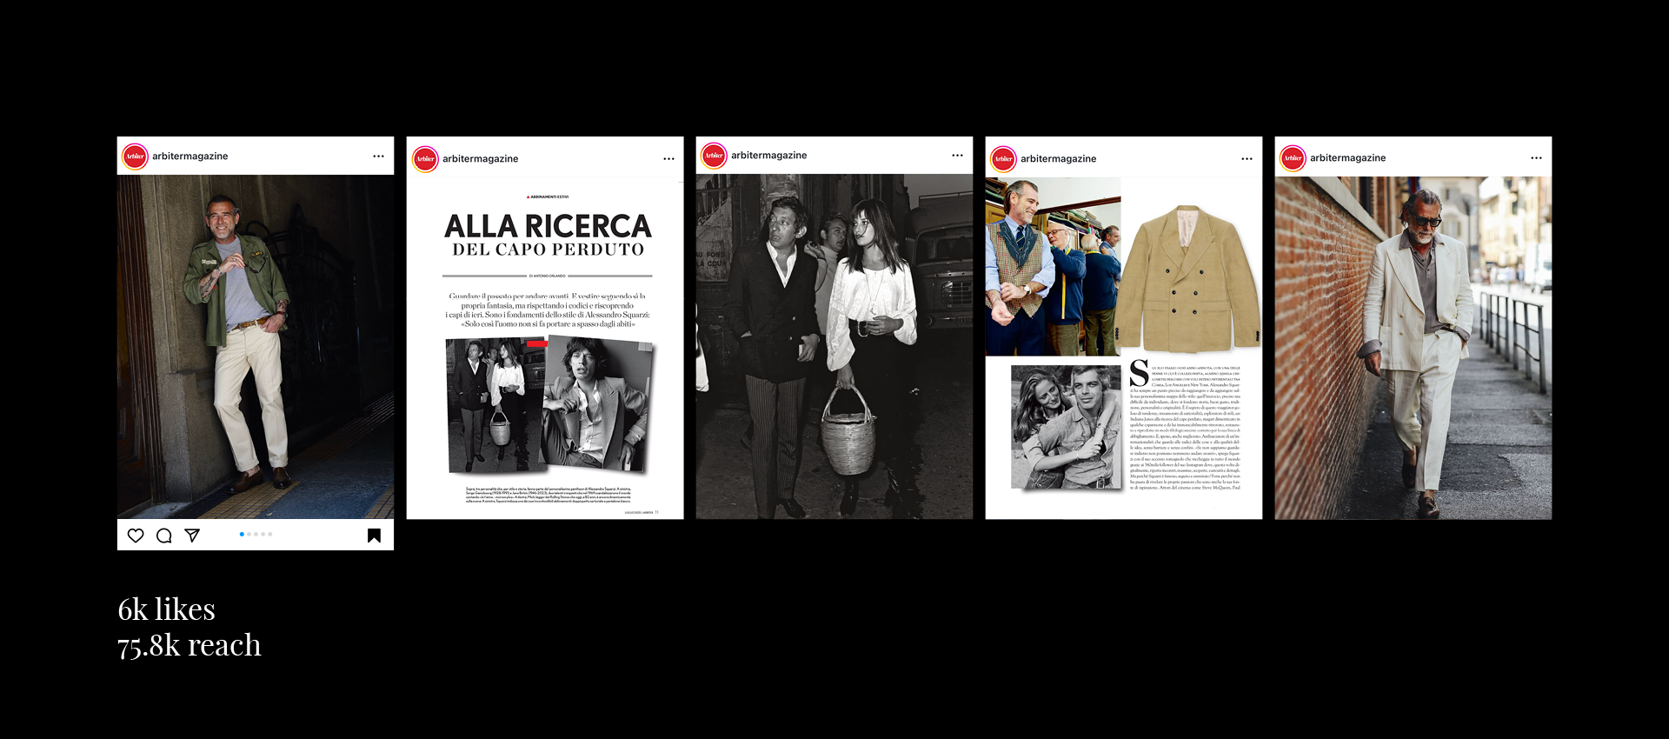
Task: Click arbitermagazine username on fifth post
Action: (1347, 158)
